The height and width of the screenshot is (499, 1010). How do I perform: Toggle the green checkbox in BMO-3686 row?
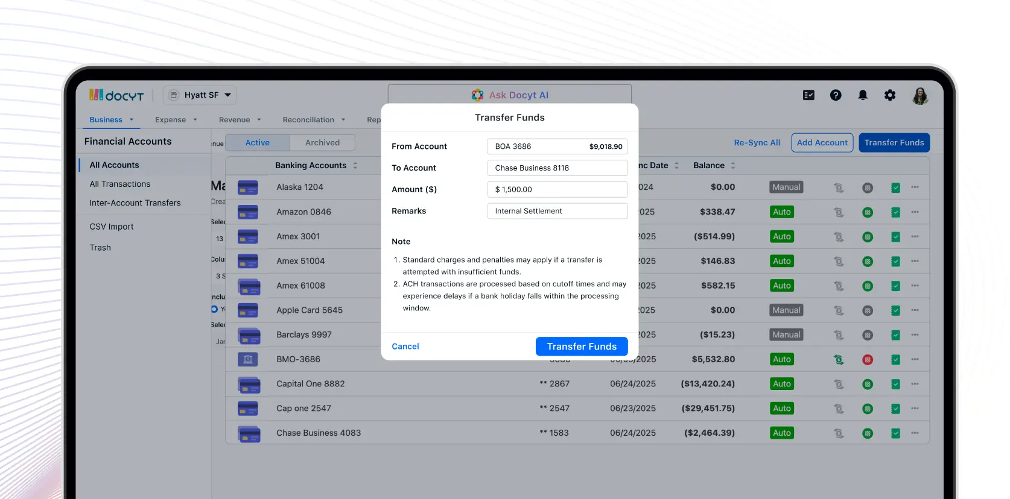(x=895, y=360)
